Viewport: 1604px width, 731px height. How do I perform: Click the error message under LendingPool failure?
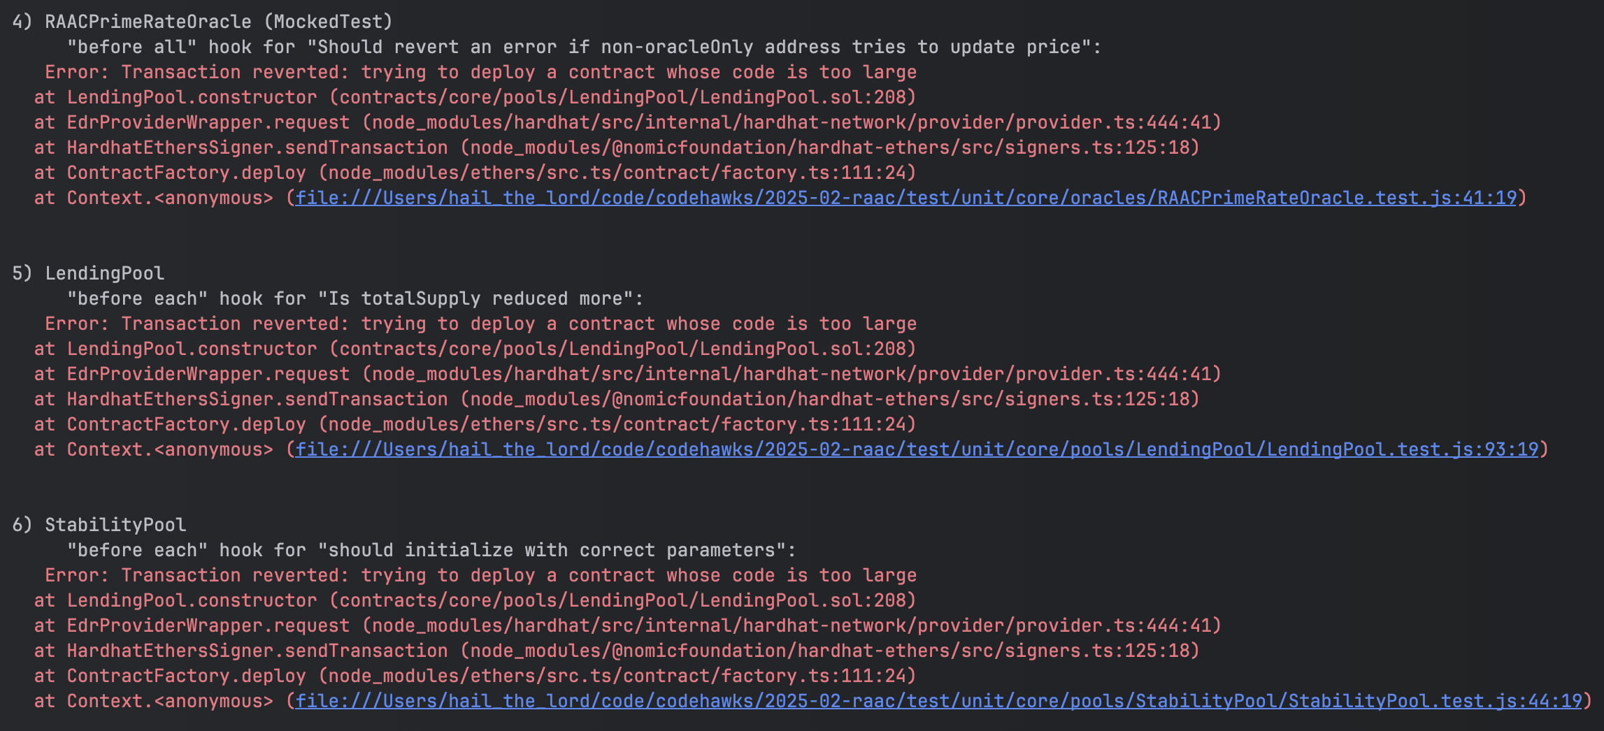pyautogui.click(x=480, y=324)
